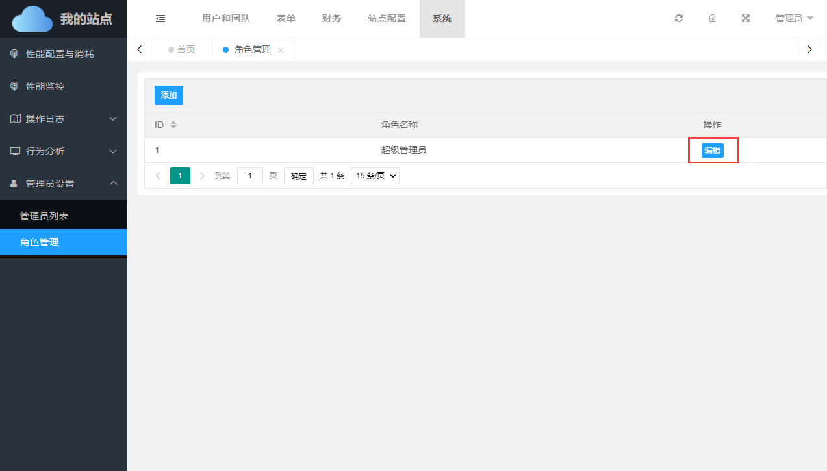Click the page number jump input field
Viewport: 827px width, 471px height.
[249, 176]
